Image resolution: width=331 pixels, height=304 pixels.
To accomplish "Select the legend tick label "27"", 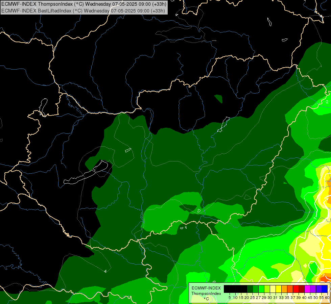I will click(x=258, y=298).
